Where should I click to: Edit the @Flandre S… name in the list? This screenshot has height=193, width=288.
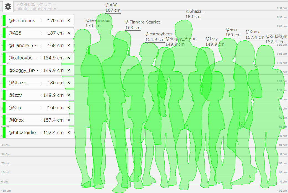[x=23, y=45]
